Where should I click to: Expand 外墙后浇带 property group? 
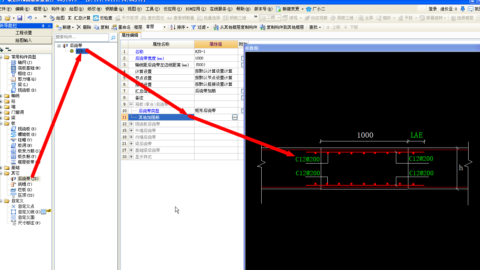coord(132,130)
